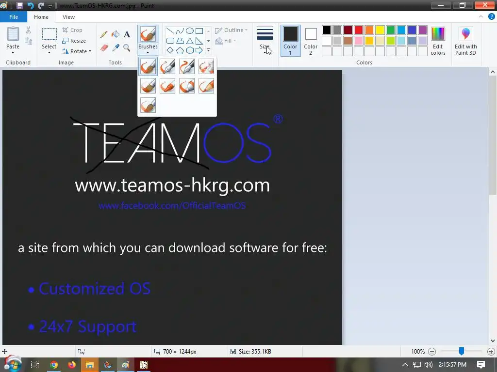The height and width of the screenshot is (372, 497).
Task: Open the shape Fill dropdown
Action: pyautogui.click(x=226, y=41)
